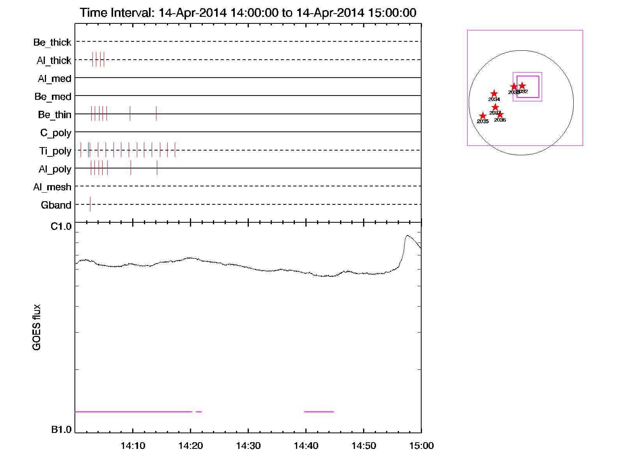Select the Al_mesh filter label

coord(52,187)
